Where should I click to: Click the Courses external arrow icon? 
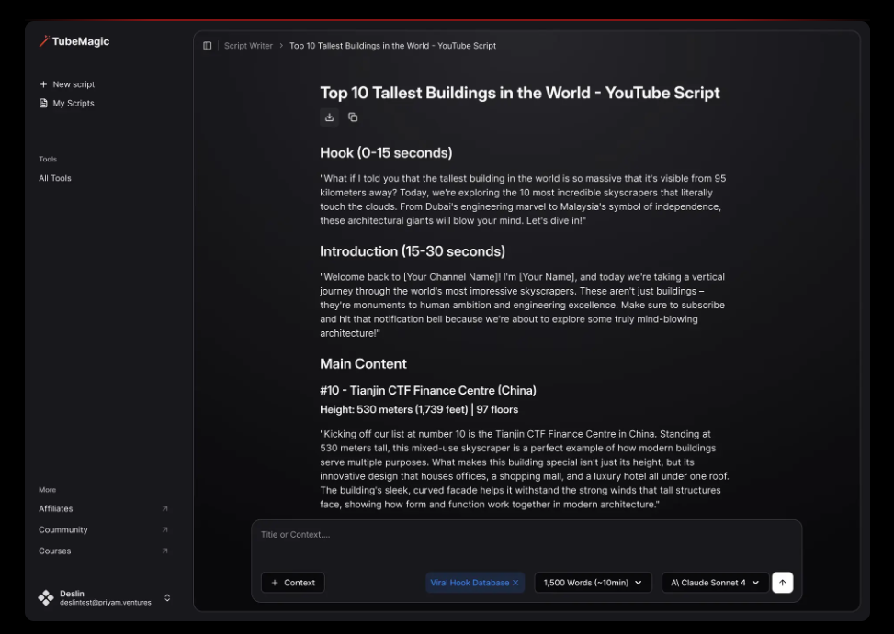pyautogui.click(x=164, y=551)
